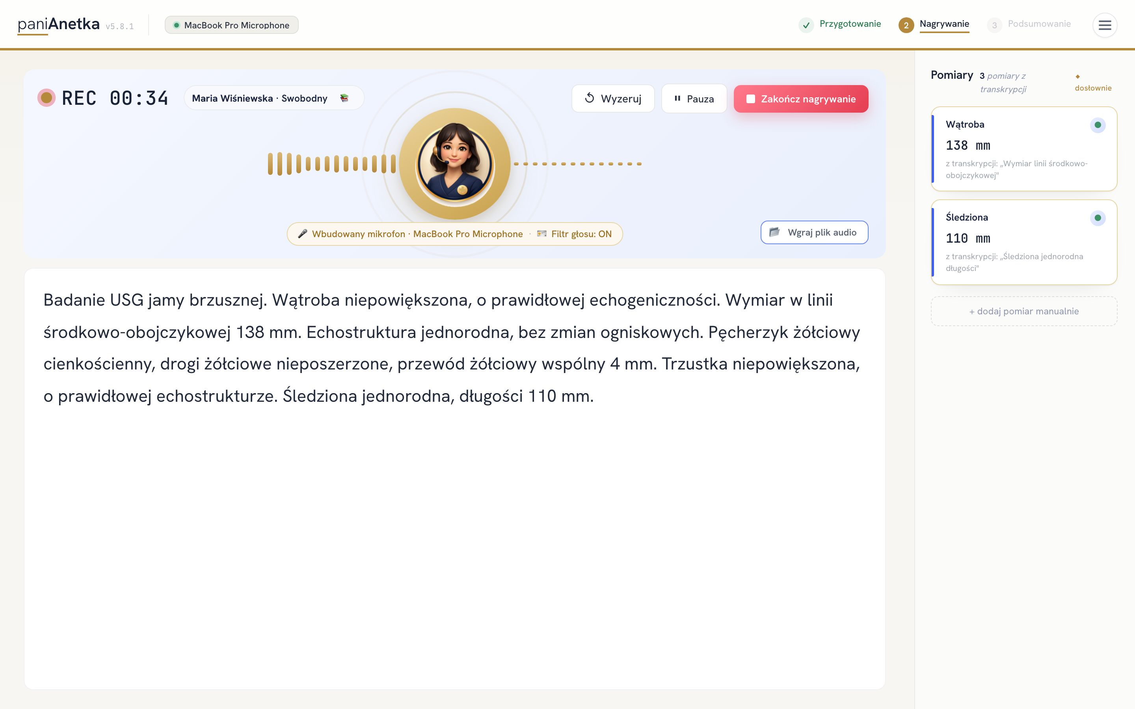Screen dimensions: 1135x709
Task: Click the Śledziona measurement card
Action: coord(1024,242)
